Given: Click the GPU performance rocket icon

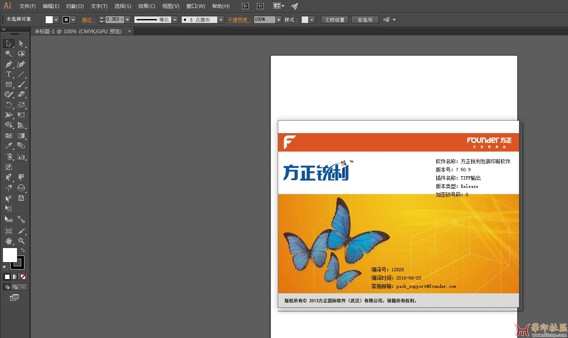Looking at the screenshot, I should point(294,6).
